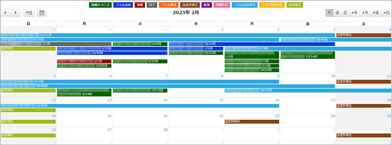Open the 15/15台 light blue event bar
The width and height of the screenshot is (392, 145).
(167, 35)
